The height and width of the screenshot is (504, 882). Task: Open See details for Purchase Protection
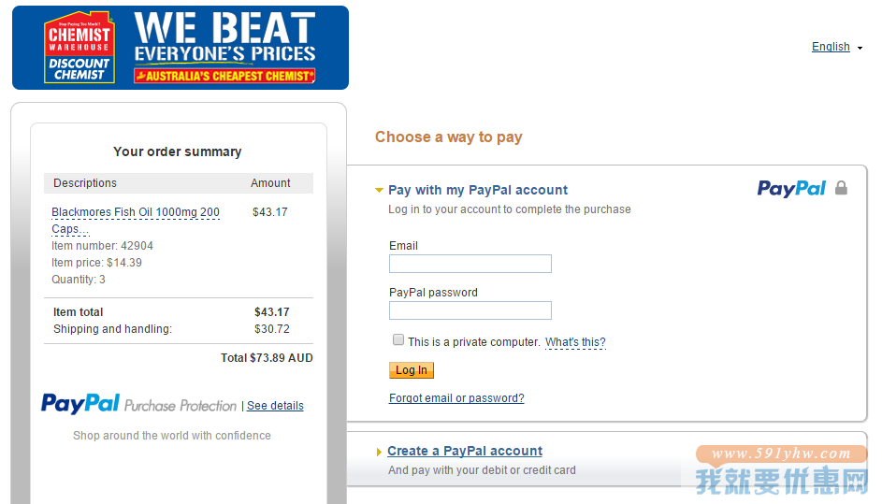[x=275, y=406]
